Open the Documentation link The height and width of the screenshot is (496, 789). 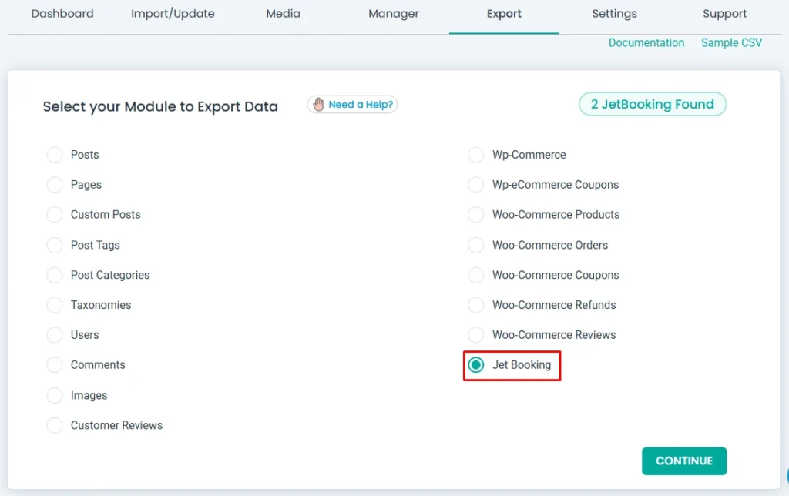(x=646, y=43)
